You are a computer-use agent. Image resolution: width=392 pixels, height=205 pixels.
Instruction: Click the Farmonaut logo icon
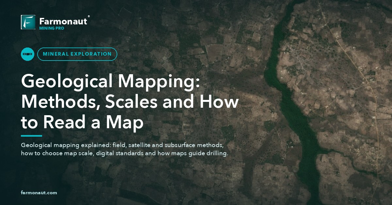(28, 22)
